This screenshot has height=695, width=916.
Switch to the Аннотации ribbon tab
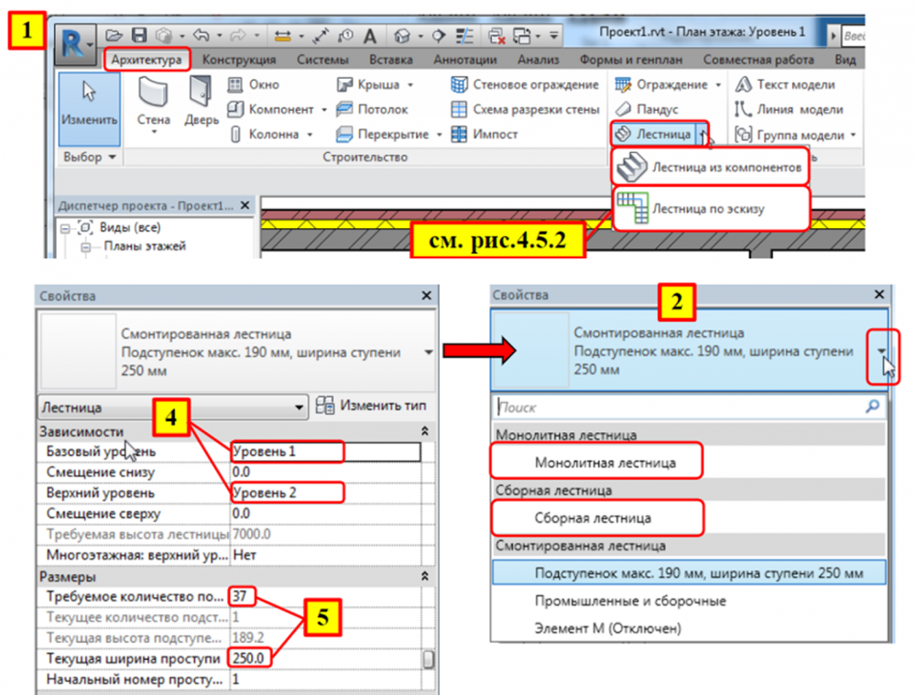pos(466,60)
